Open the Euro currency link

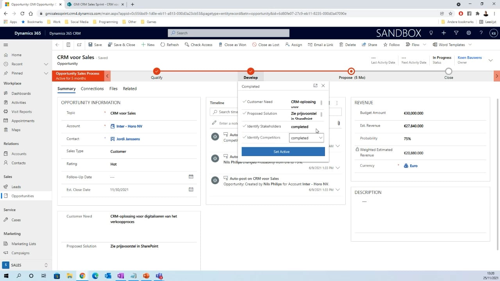coord(413,165)
